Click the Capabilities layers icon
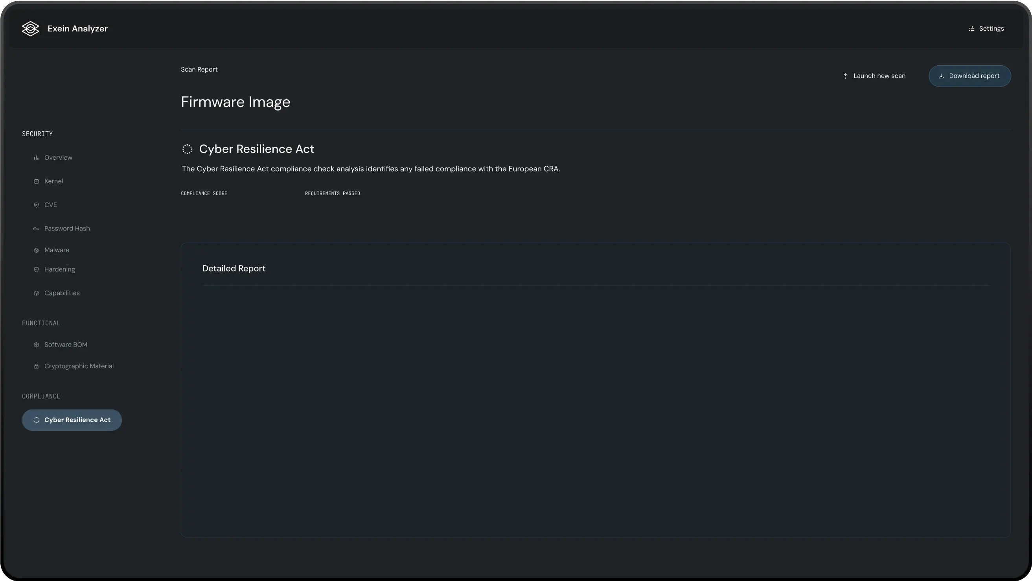Screen dimensions: 1032x581 click(x=37, y=293)
